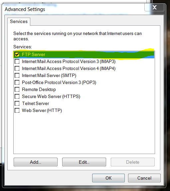This screenshot has width=170, height=191.
Task: Tick the Telnet Server checkbox
Action: point(17,103)
